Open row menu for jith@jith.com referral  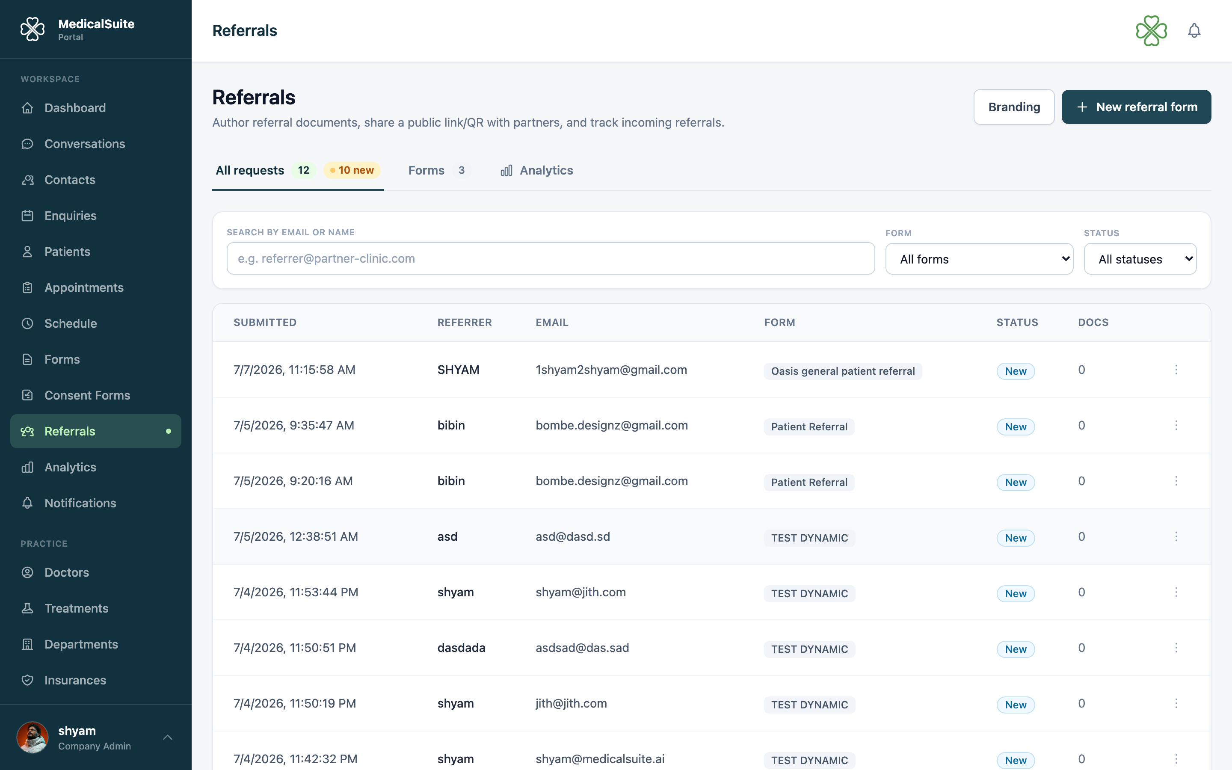point(1176,703)
